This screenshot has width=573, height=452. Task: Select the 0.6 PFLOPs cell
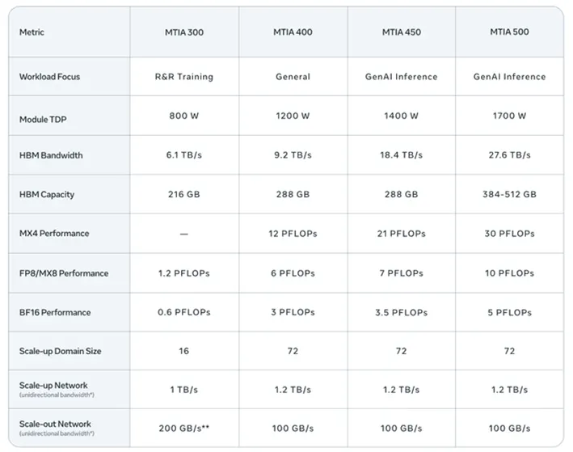(183, 312)
